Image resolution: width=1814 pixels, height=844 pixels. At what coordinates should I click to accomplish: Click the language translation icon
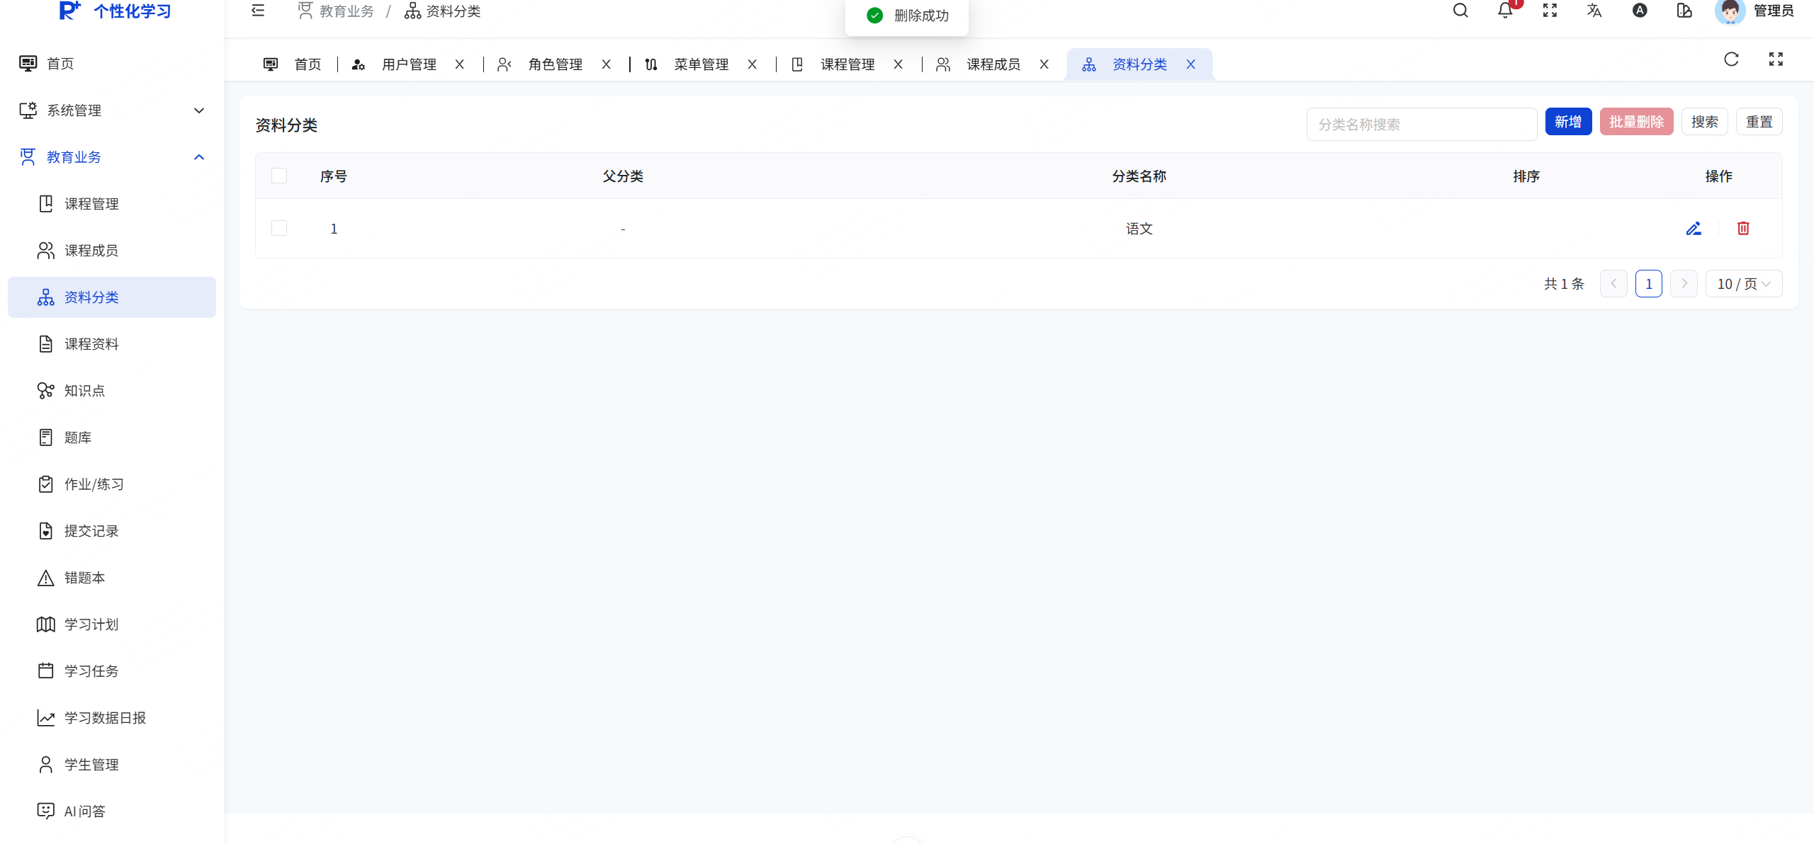pos(1594,11)
